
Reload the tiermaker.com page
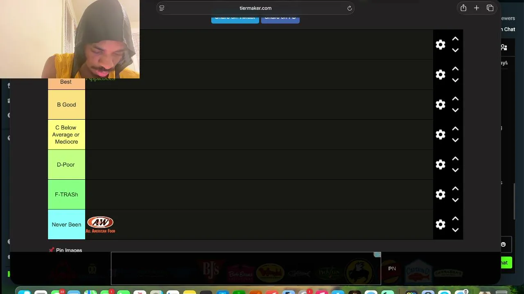tap(350, 8)
